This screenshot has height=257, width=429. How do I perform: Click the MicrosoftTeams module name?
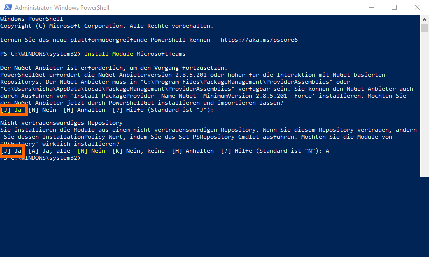coord(161,54)
